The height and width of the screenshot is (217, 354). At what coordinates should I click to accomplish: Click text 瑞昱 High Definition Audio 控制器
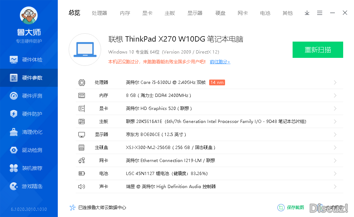click(x=171, y=187)
